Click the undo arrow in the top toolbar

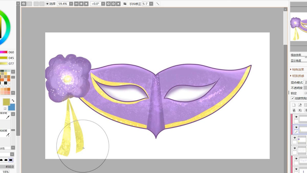pyautogui.click(x=24, y=4)
